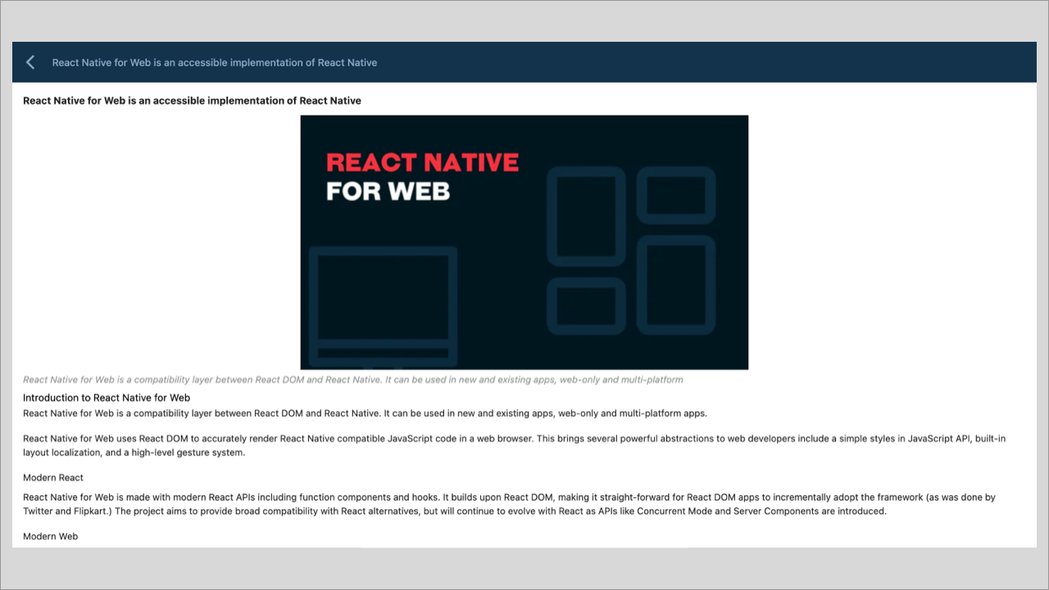
Task: Open the React Native for Web banner image
Action: pyautogui.click(x=524, y=243)
